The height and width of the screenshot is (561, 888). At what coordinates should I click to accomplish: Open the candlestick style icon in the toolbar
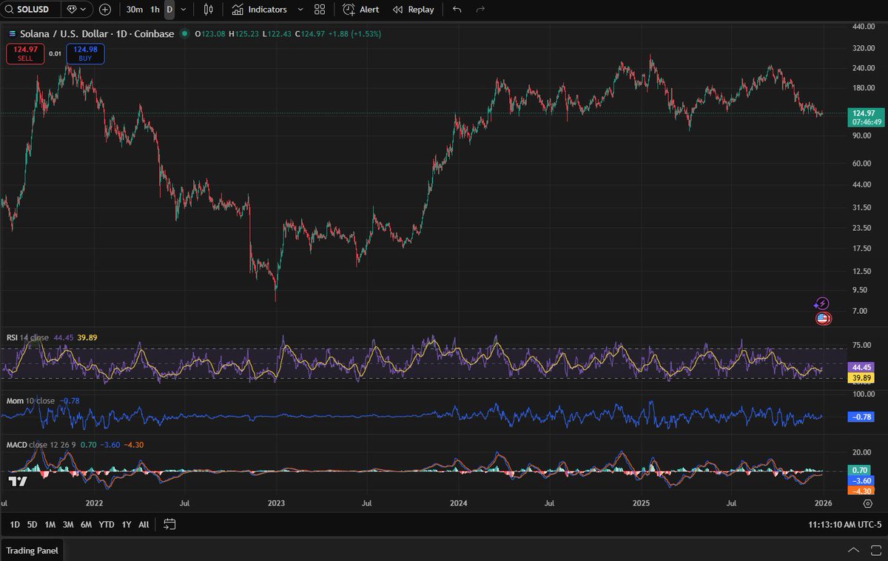click(x=207, y=10)
